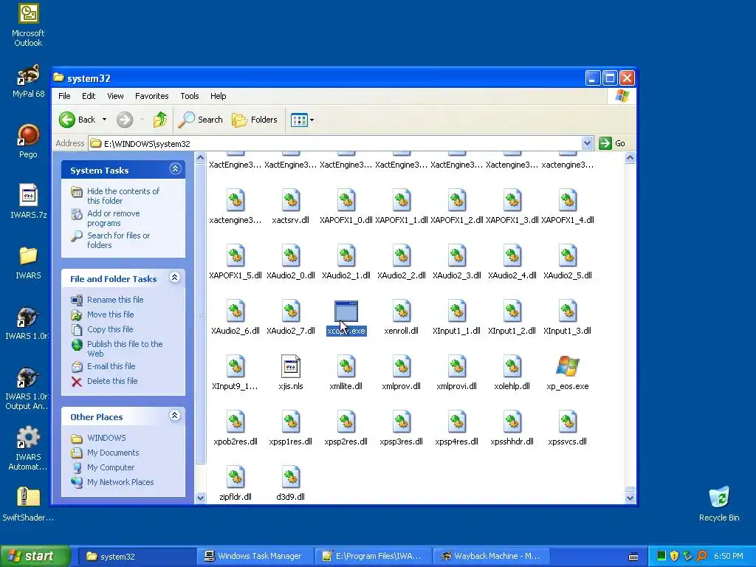
Task: Open the View menu
Action: [x=115, y=96]
